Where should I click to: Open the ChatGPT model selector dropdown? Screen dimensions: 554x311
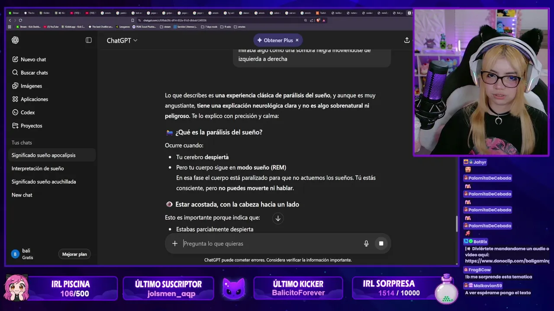tap(122, 40)
